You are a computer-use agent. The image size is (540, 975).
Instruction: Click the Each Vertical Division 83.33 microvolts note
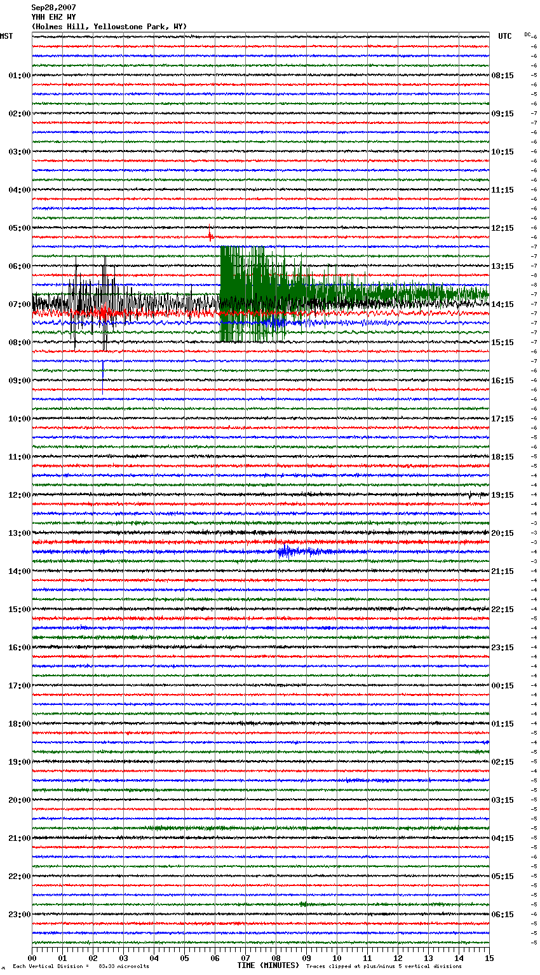point(81,967)
